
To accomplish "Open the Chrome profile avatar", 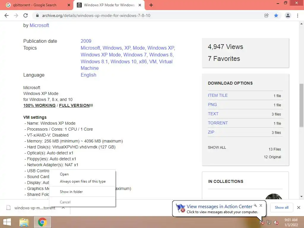I will (x=288, y=15).
